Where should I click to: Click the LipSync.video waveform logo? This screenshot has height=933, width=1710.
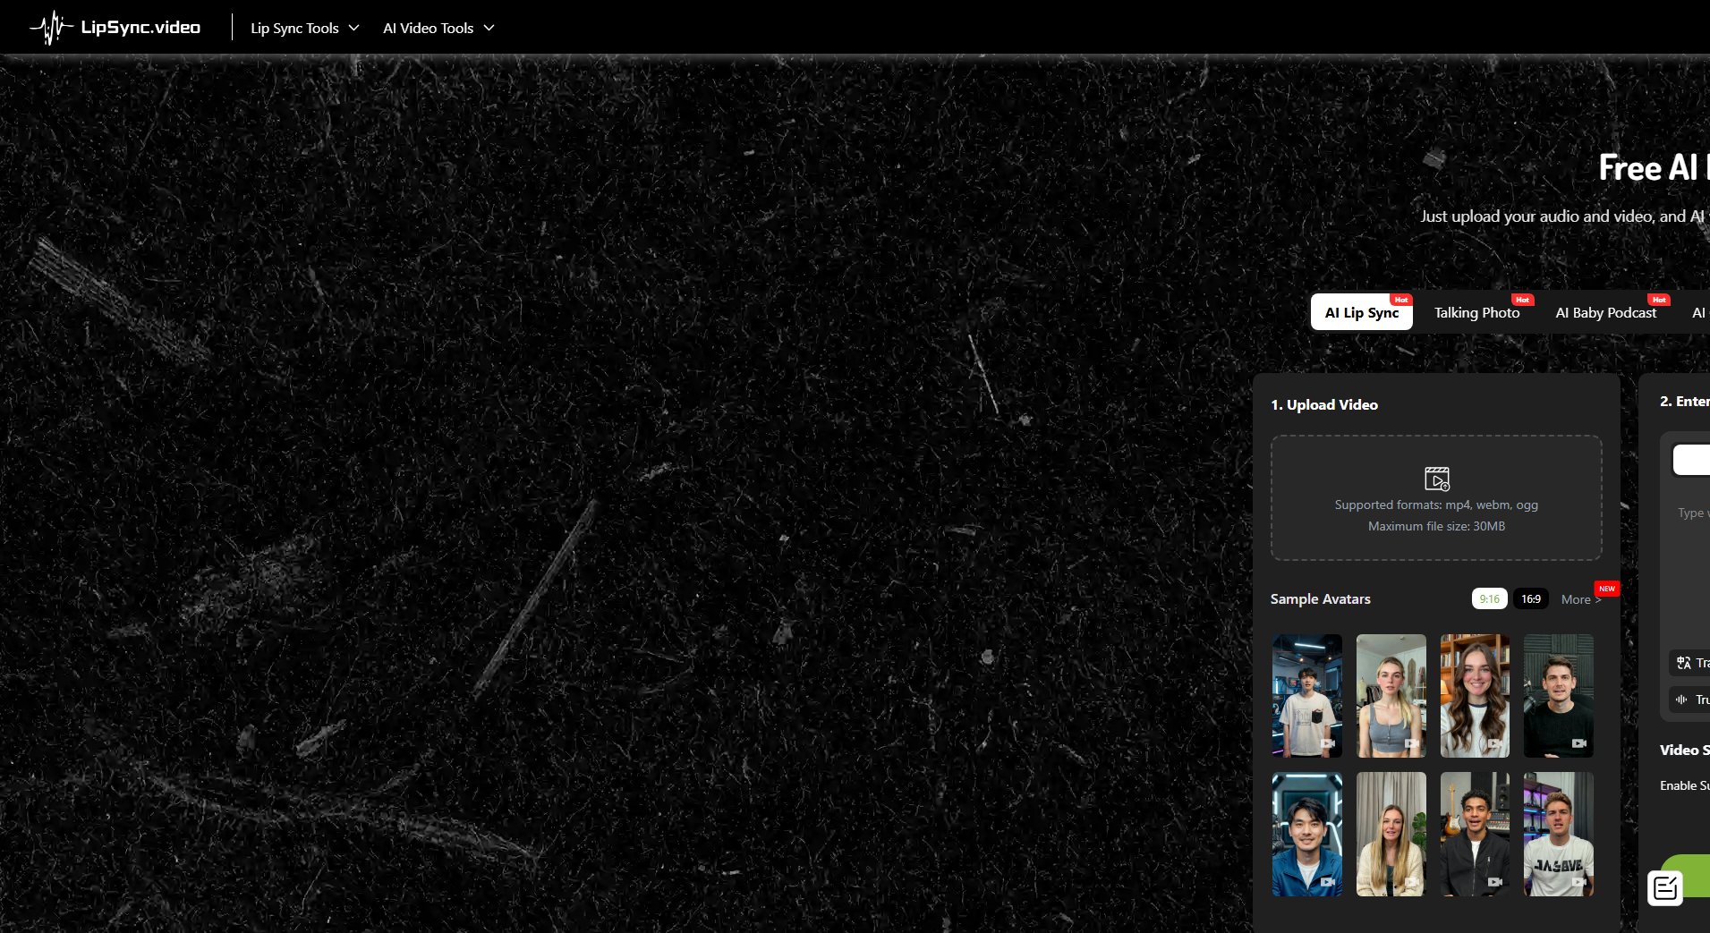(51, 28)
